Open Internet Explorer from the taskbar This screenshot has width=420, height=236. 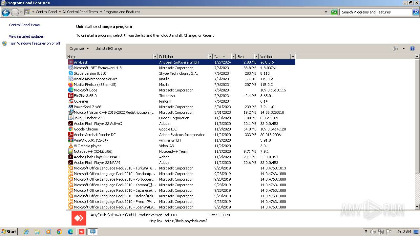pos(26,232)
